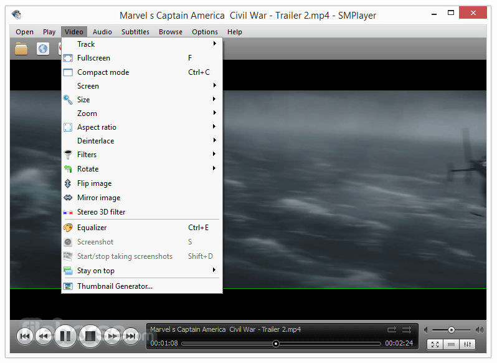Click the Thumbnail Generator icon

(68, 286)
